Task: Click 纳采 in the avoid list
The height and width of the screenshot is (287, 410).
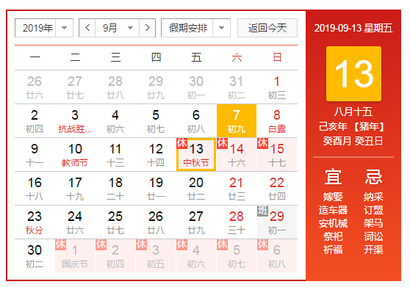Action: pos(373,197)
